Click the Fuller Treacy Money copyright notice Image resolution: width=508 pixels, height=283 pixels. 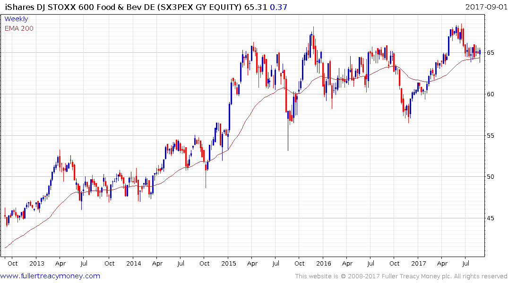pyautogui.click(x=401, y=276)
